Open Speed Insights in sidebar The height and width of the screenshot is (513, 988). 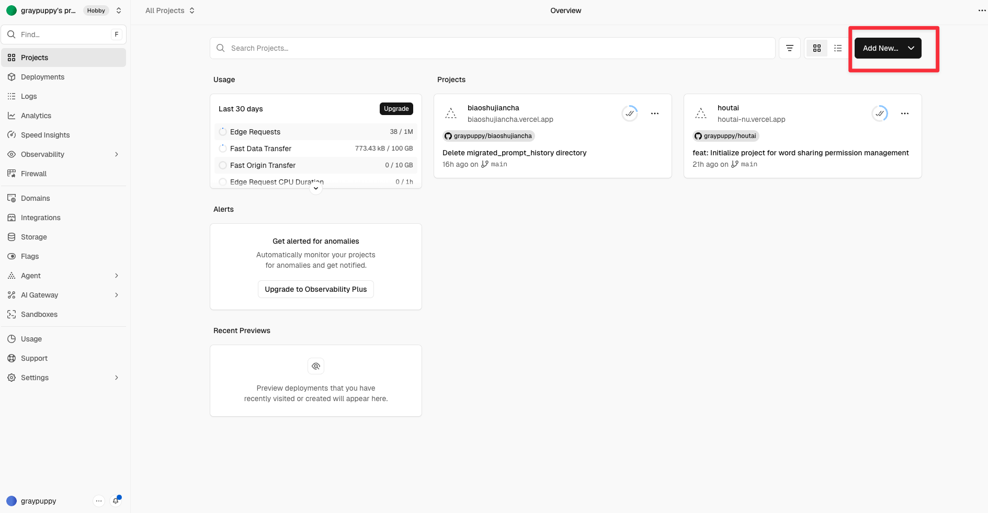click(x=45, y=135)
